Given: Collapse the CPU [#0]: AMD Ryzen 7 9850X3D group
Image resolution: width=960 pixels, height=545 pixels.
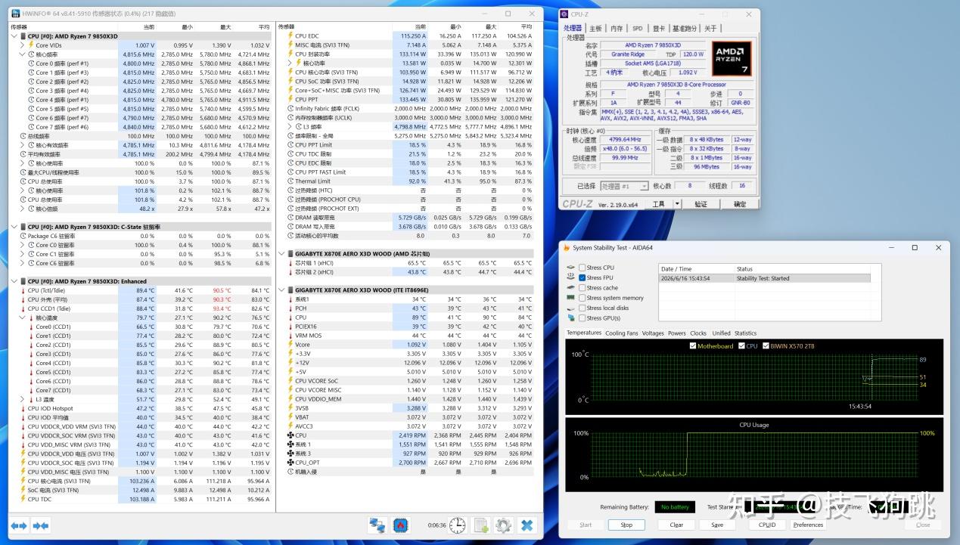Looking at the screenshot, I should [x=14, y=36].
